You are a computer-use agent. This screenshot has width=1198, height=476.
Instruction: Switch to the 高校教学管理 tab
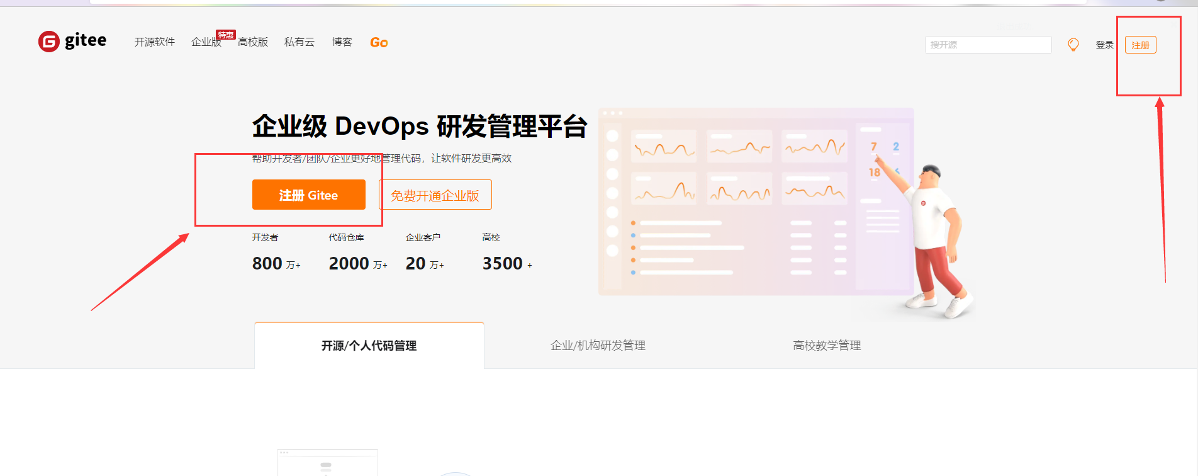pos(827,345)
